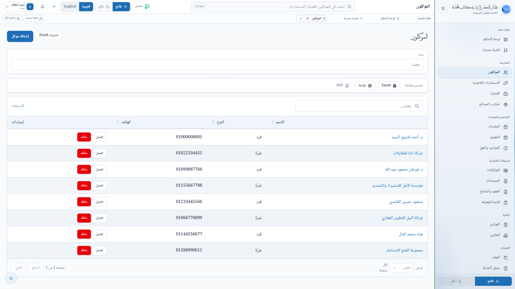Edit هناء محمد كمال row
The image size is (515, 289).
click(100, 234)
